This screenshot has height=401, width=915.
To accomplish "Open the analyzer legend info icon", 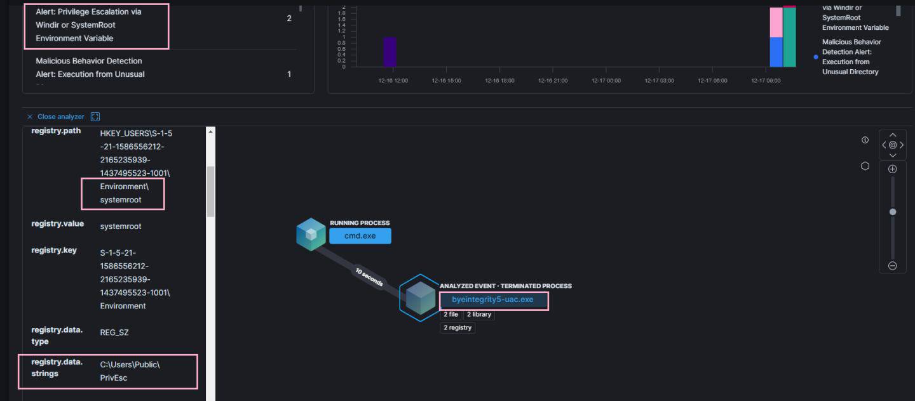I will 865,140.
